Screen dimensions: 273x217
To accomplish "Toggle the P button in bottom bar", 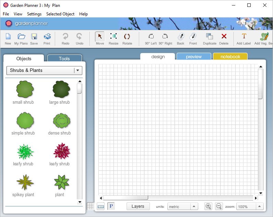I will [x=111, y=206].
